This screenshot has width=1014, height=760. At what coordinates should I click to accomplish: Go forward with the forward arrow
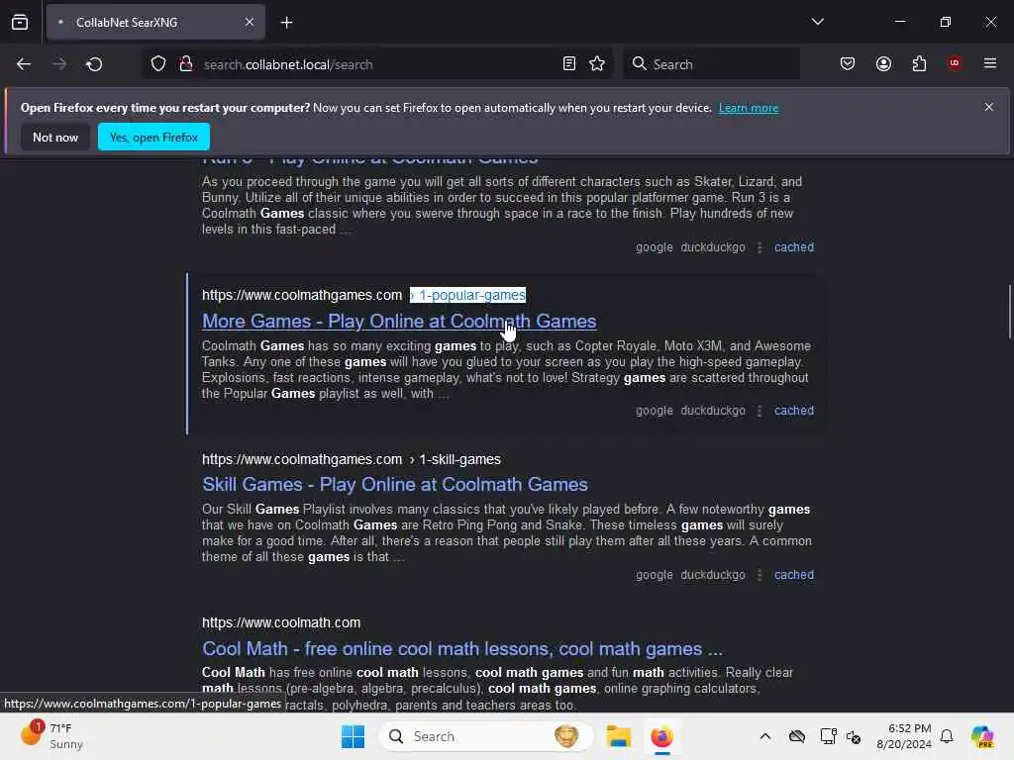[x=58, y=64]
